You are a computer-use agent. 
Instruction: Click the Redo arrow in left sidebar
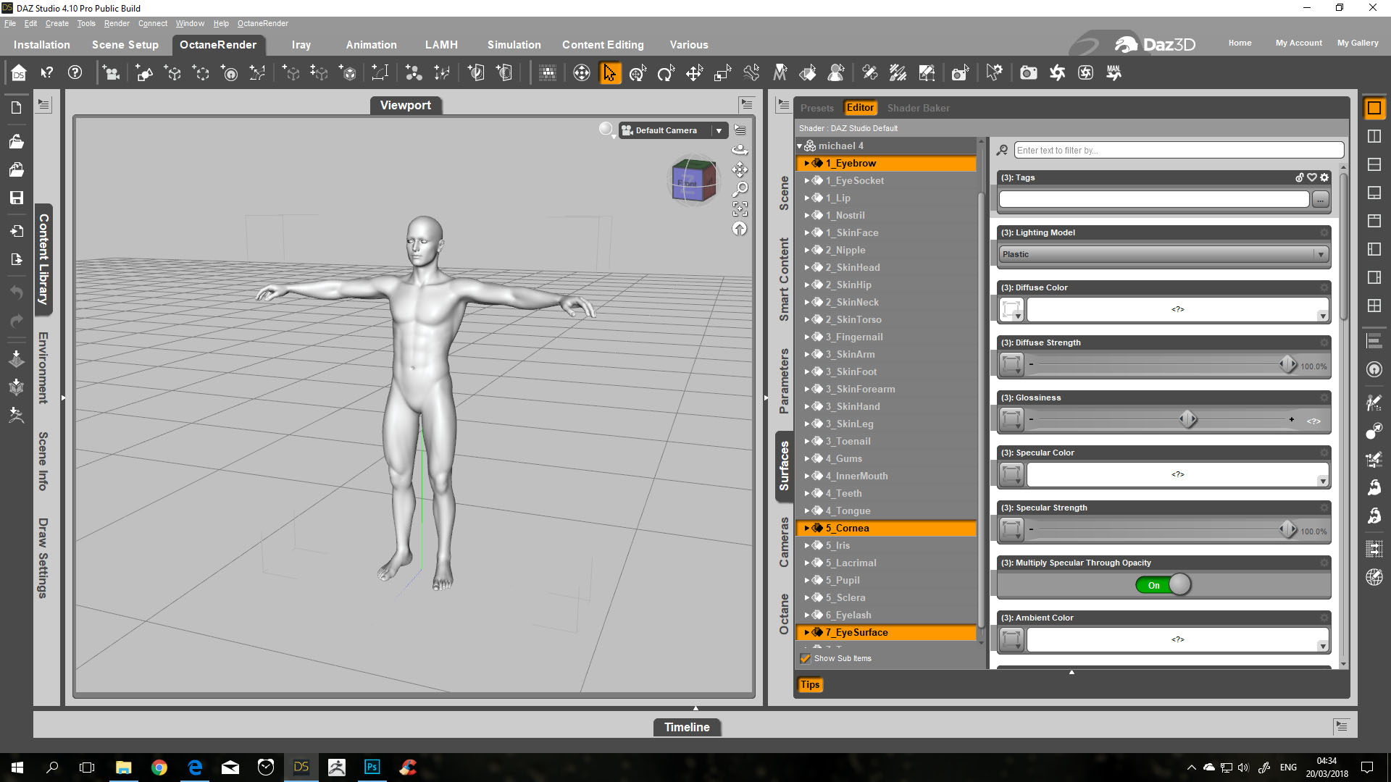coord(16,321)
